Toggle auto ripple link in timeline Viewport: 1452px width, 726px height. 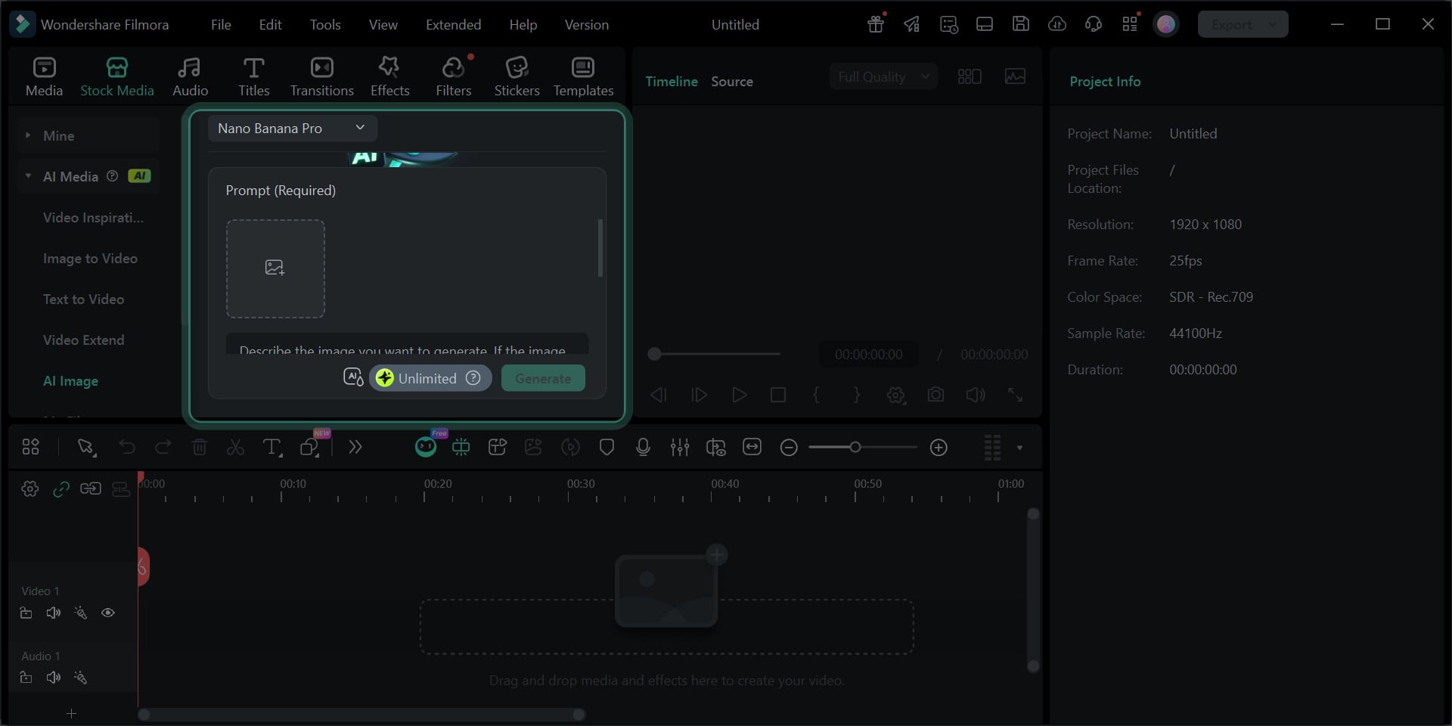point(61,489)
